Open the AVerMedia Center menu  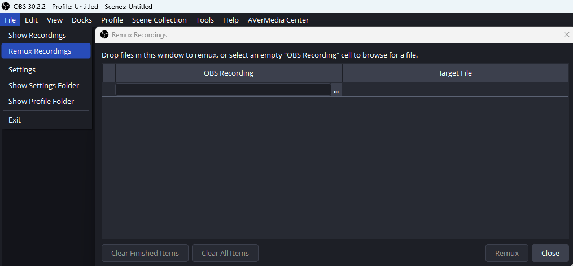pos(278,20)
